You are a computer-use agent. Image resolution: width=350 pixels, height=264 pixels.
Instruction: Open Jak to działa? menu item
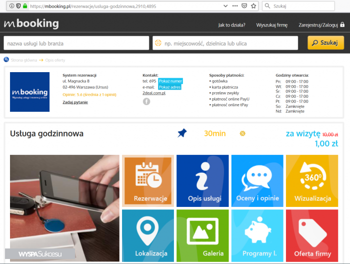point(231,25)
